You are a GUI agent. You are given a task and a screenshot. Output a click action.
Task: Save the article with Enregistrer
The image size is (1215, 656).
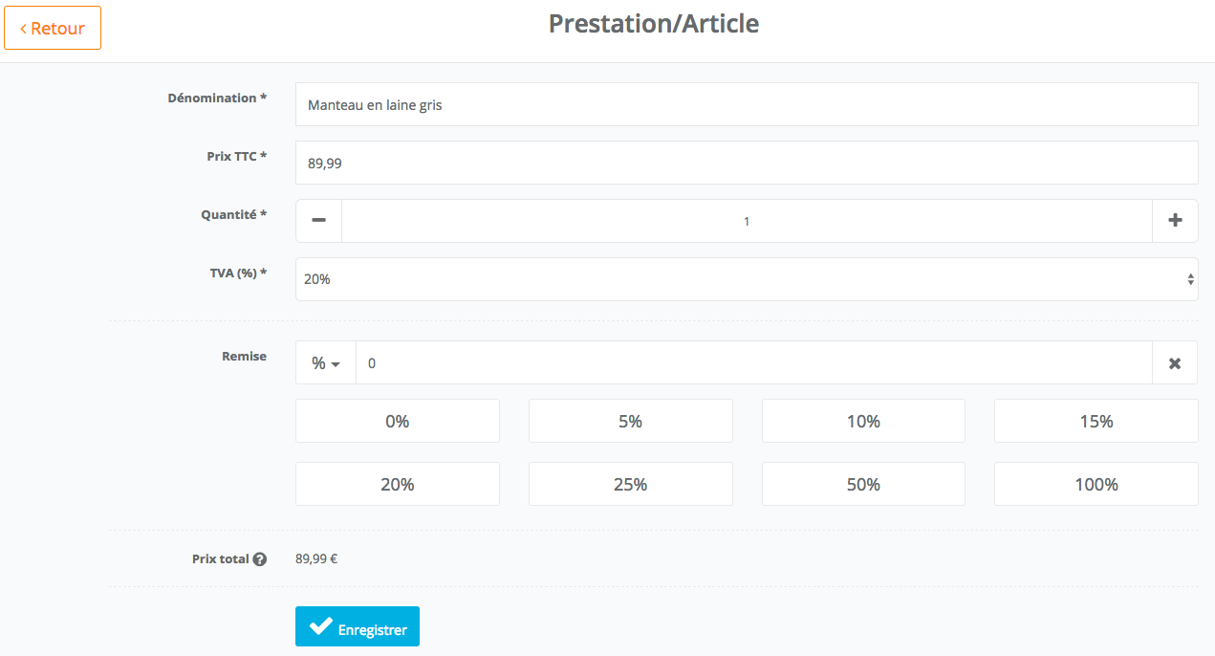point(358,627)
